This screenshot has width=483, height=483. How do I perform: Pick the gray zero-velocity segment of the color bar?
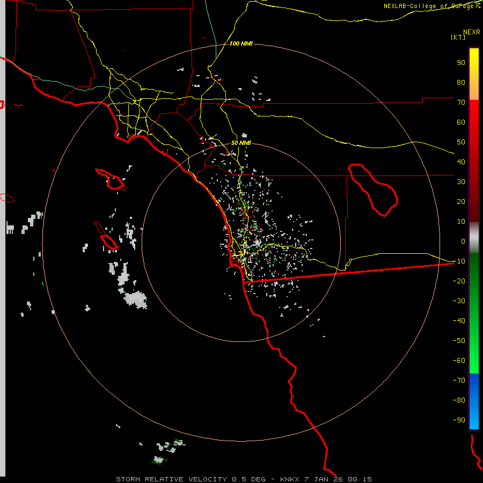pyautogui.click(x=474, y=238)
